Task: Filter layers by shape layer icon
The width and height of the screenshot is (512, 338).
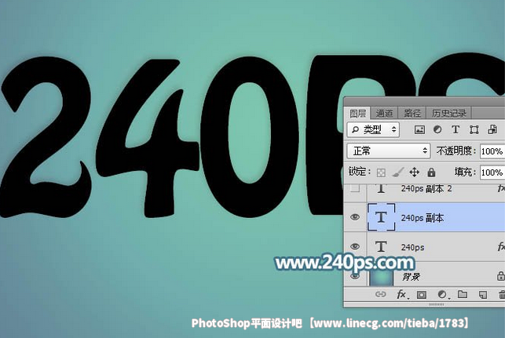Action: click(x=474, y=129)
